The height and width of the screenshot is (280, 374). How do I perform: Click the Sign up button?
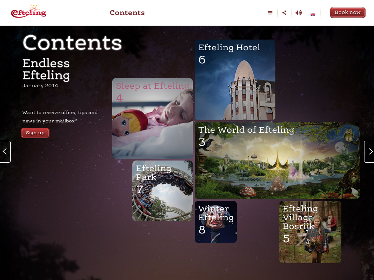pyautogui.click(x=35, y=133)
